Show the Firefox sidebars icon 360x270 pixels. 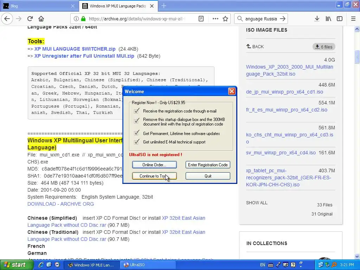340,19
